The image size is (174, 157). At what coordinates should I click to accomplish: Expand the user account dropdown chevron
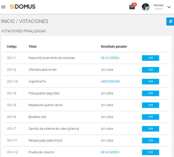(x=169, y=7)
